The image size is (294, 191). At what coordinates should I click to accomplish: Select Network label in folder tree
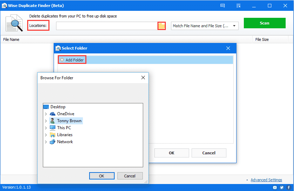coord(65,142)
